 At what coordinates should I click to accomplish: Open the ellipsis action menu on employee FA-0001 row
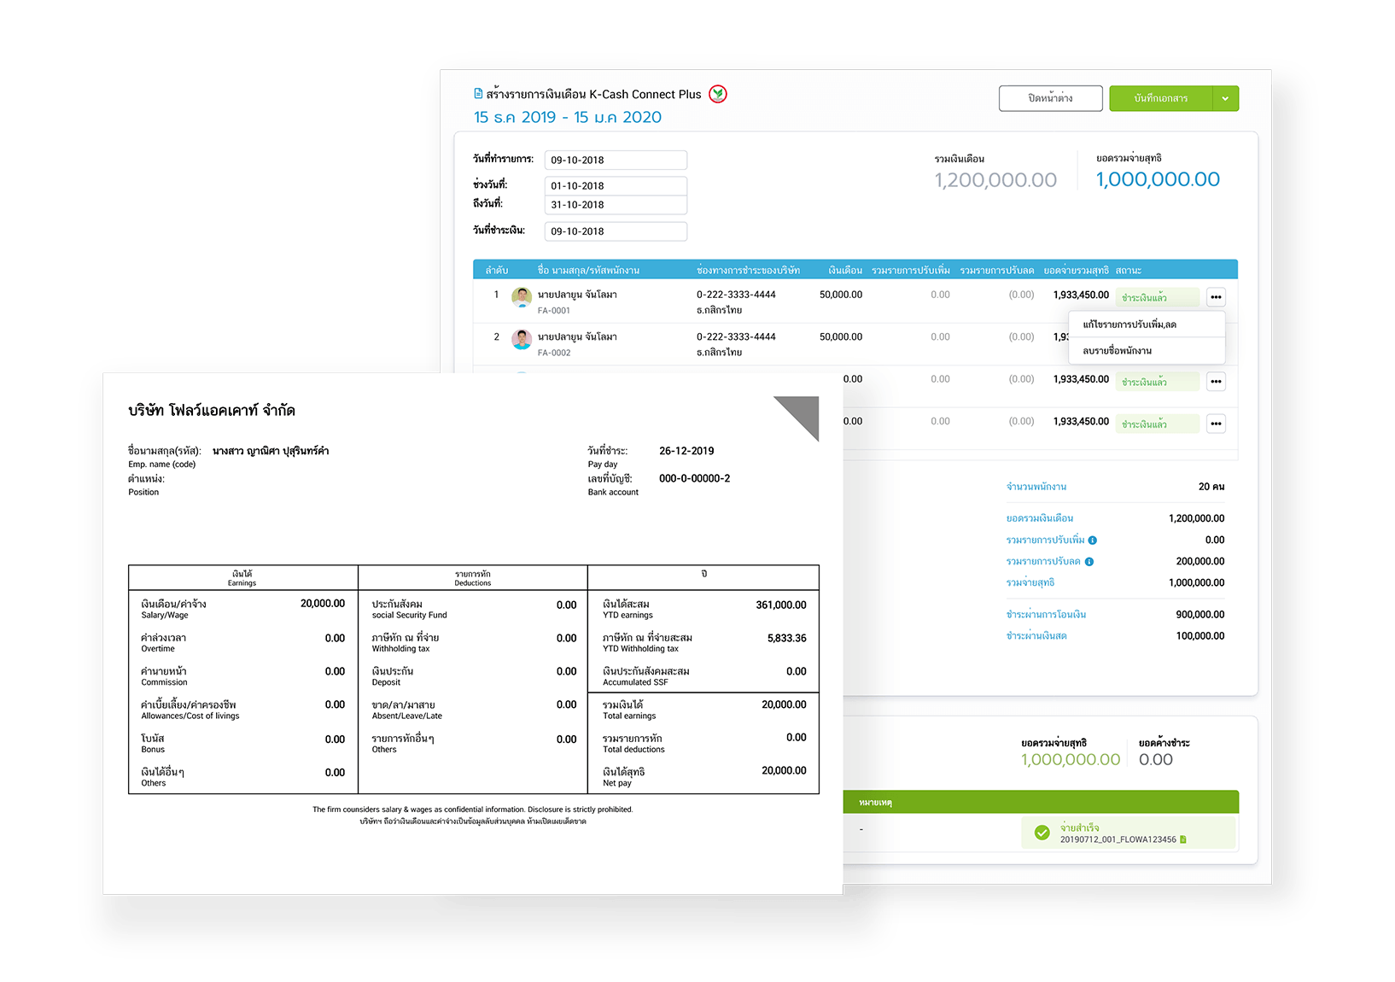pos(1216,296)
